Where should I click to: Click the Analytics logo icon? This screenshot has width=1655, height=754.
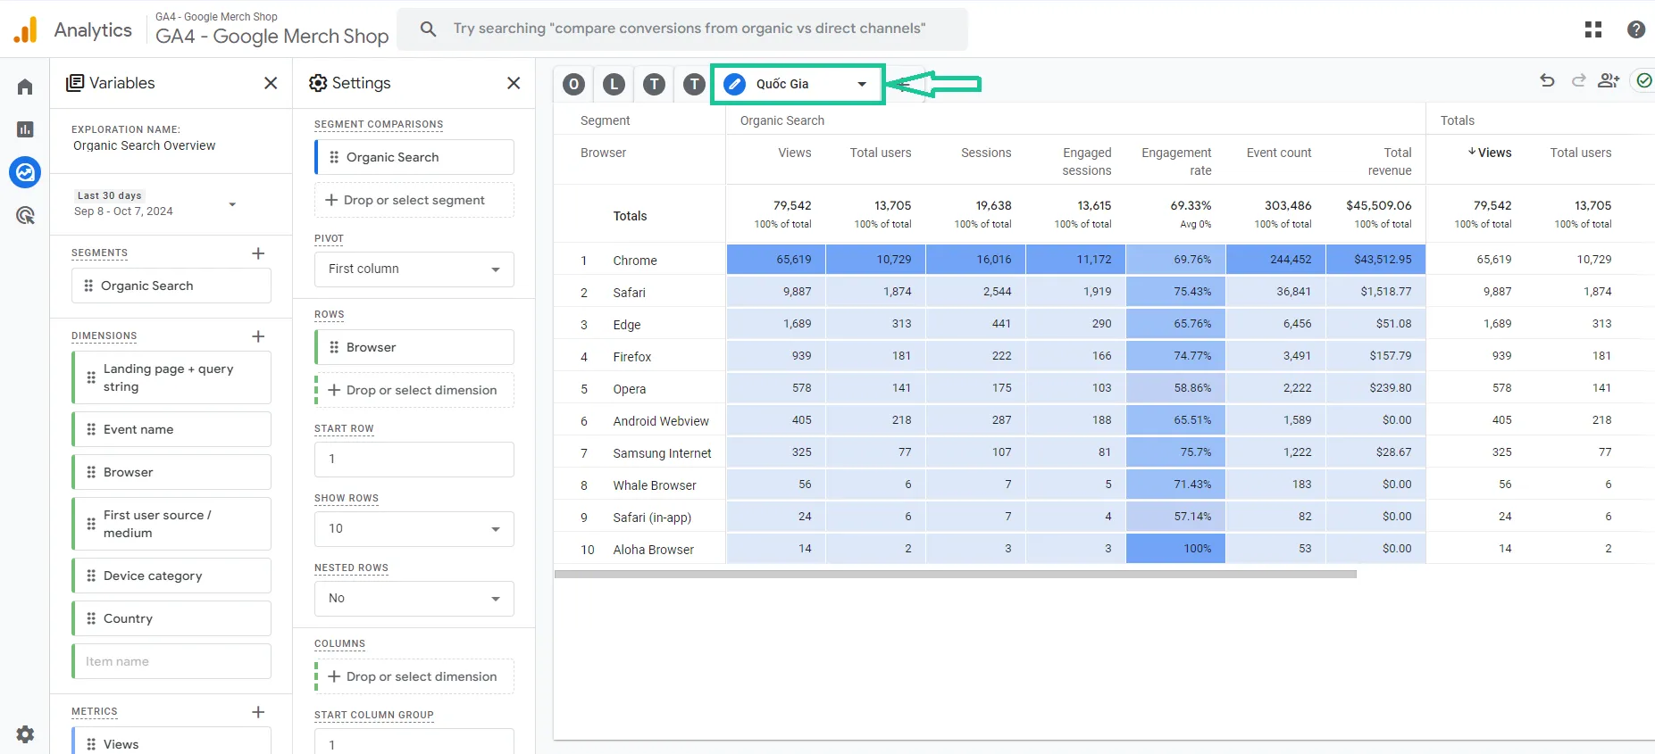coord(26,29)
